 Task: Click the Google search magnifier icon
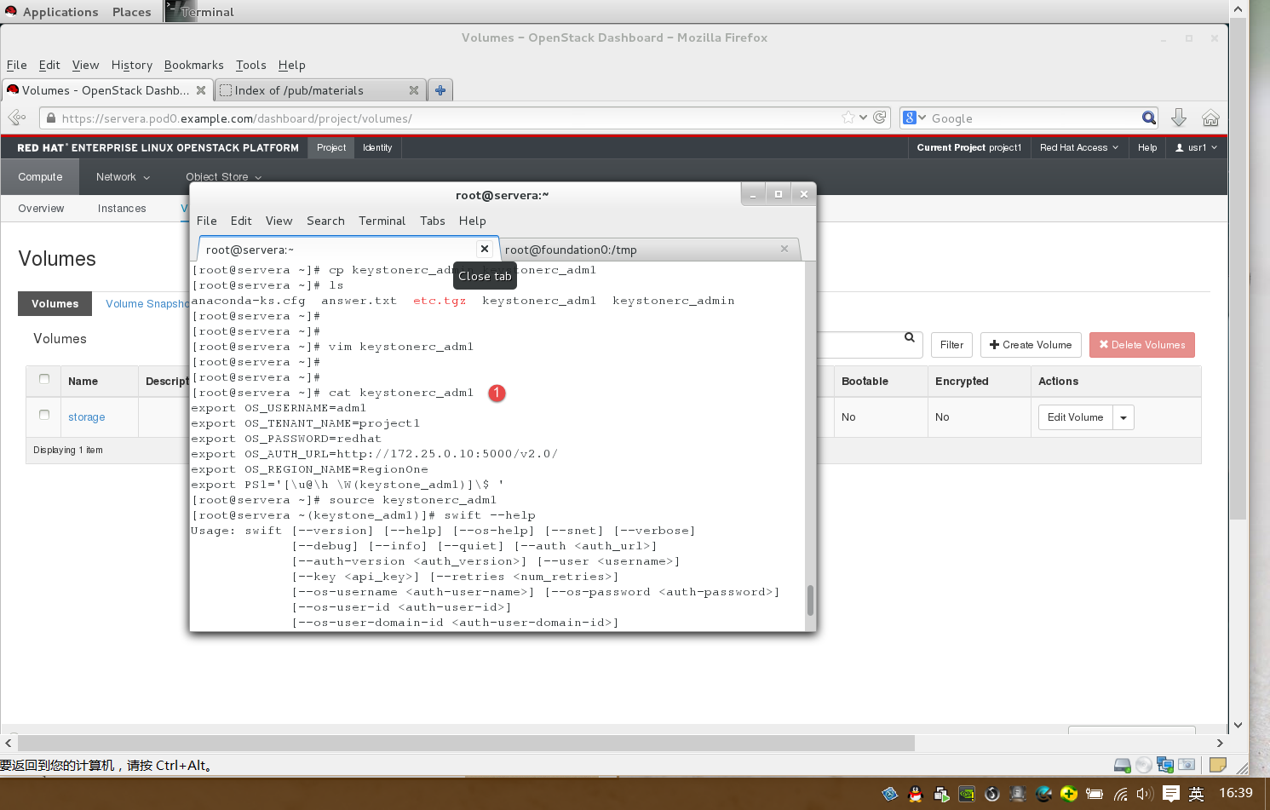[x=1149, y=118]
